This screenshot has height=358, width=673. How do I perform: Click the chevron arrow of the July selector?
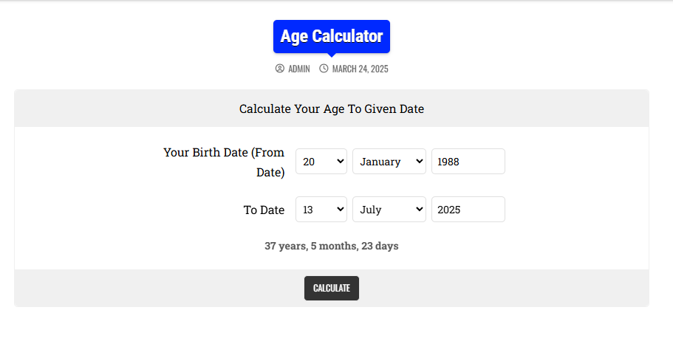click(420, 209)
